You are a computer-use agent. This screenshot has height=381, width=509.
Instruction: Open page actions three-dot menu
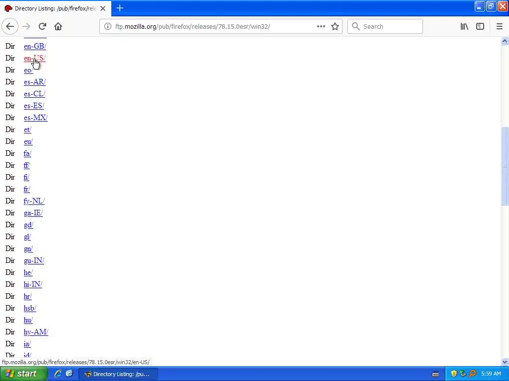[321, 27]
